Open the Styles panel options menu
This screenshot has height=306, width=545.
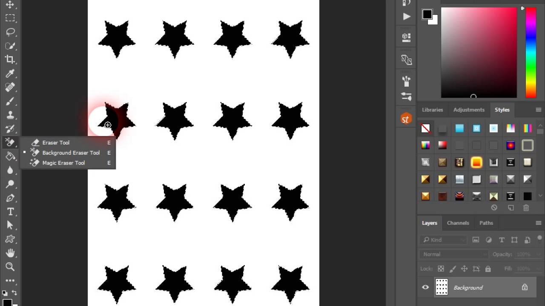(538, 110)
